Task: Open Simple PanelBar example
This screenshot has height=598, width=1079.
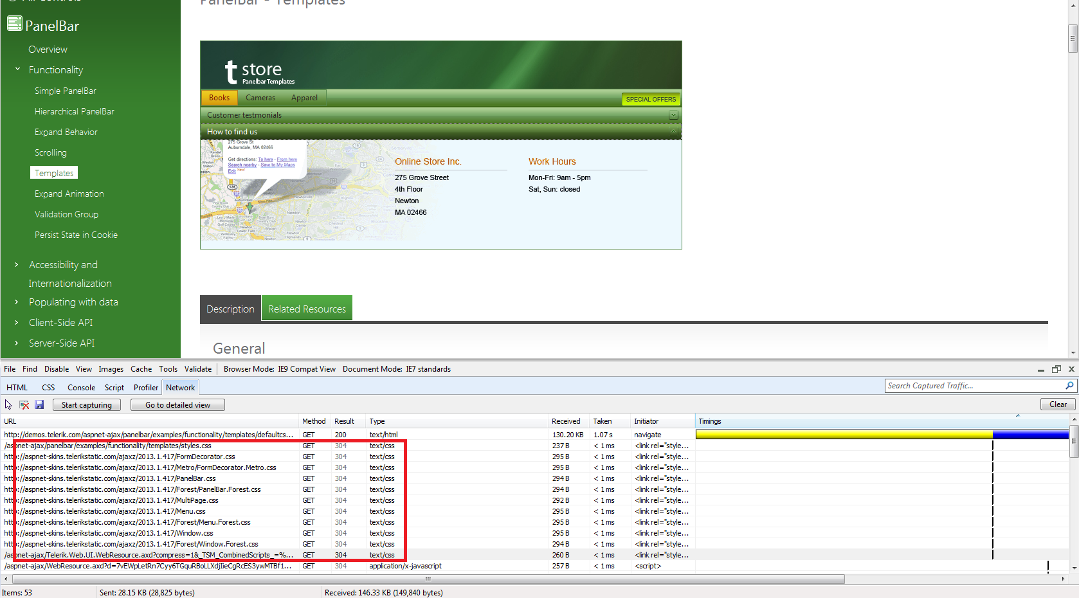Action: 66,91
